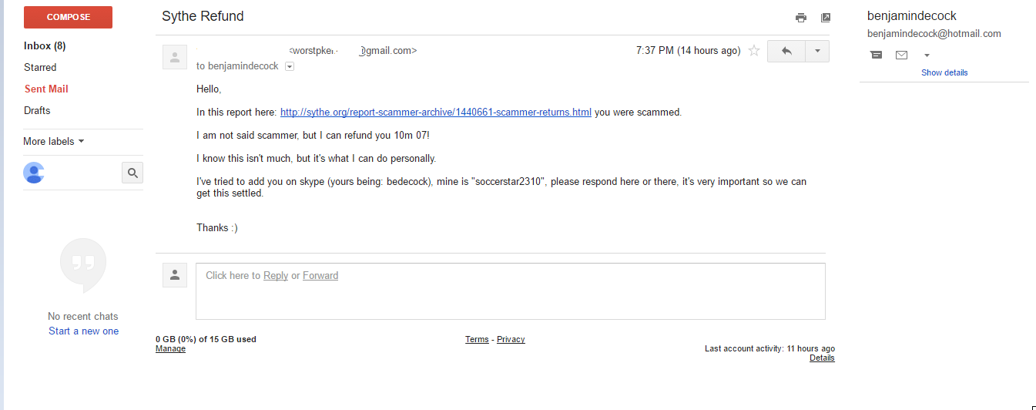Click the Start a new one link

click(83, 331)
